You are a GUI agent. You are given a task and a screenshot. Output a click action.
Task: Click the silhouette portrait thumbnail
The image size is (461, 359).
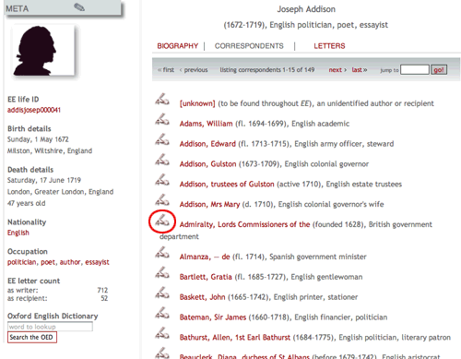(42, 50)
